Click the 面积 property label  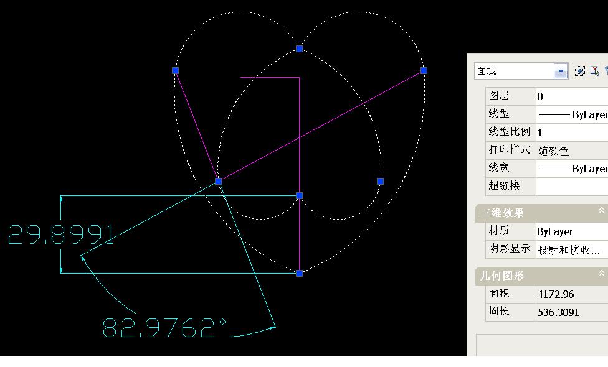click(x=498, y=293)
